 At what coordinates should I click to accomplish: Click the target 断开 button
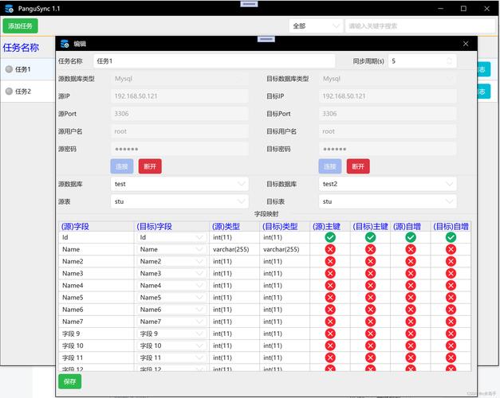click(358, 166)
